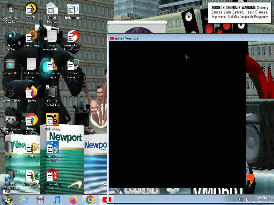Launch Notepad++ desktop shortcut
This screenshot has height=205, width=274.
(x=31, y=178)
